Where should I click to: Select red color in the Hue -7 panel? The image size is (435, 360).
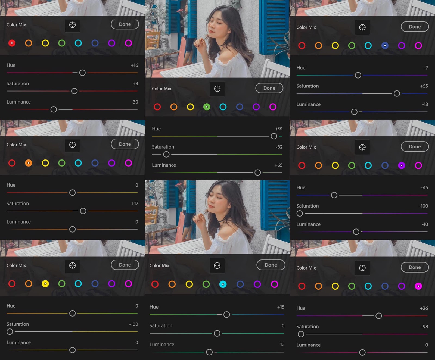click(302, 45)
